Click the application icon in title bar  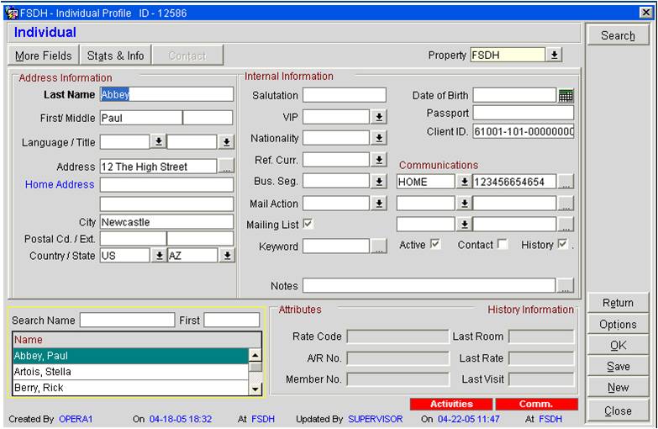(x=12, y=13)
